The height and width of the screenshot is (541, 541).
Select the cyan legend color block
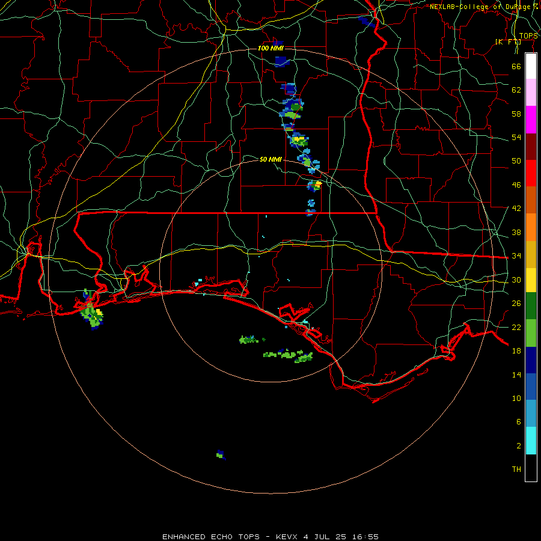[531, 441]
